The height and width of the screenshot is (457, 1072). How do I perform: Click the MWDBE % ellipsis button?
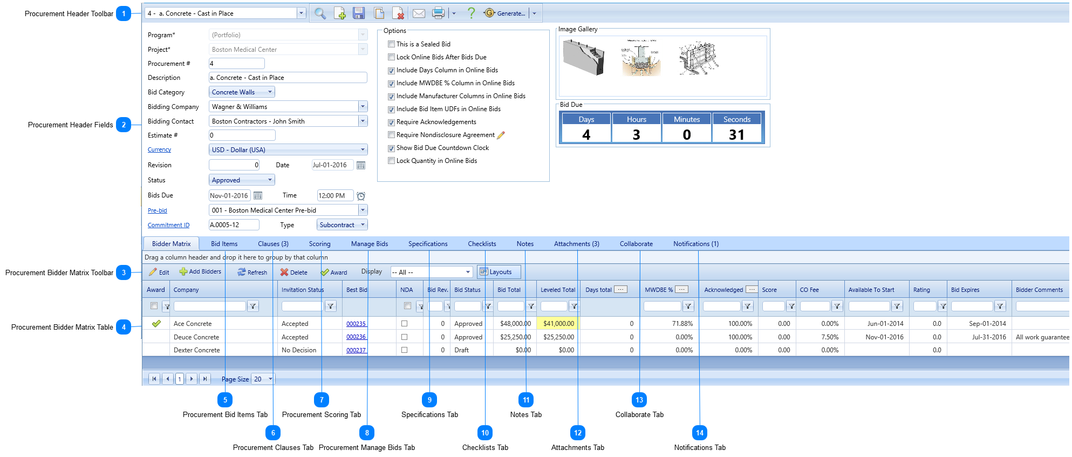pos(682,289)
